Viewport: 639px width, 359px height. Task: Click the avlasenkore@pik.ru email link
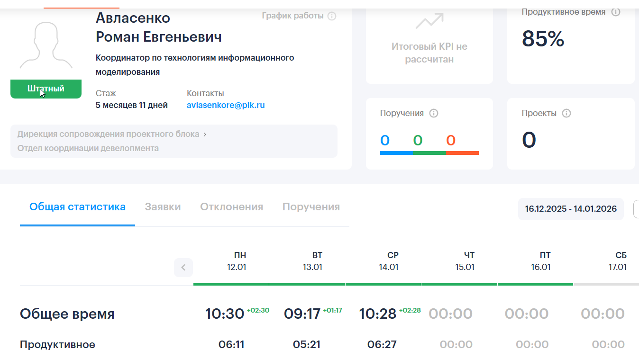click(x=226, y=105)
